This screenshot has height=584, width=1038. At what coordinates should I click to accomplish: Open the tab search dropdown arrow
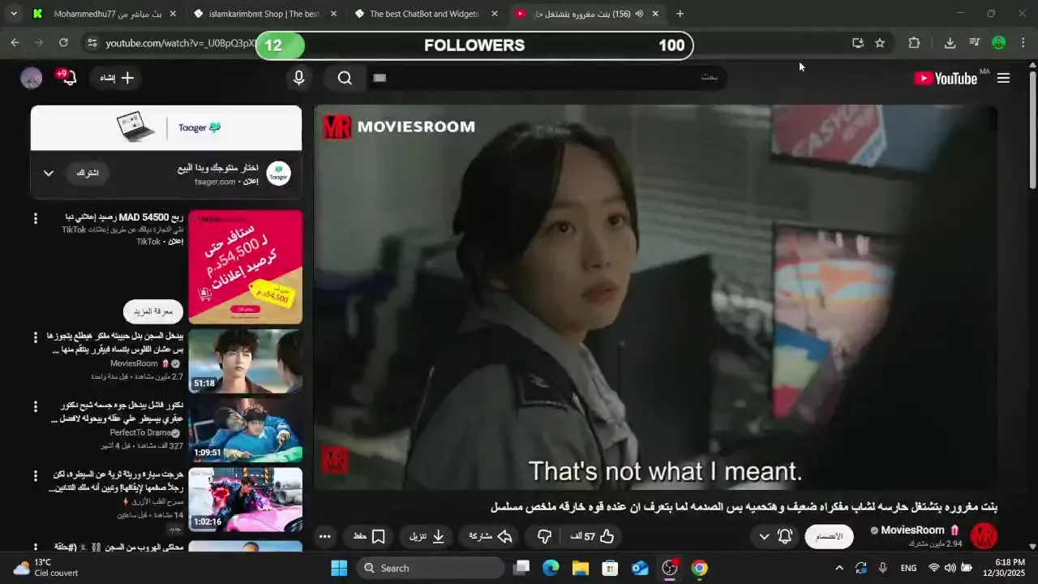tap(14, 14)
